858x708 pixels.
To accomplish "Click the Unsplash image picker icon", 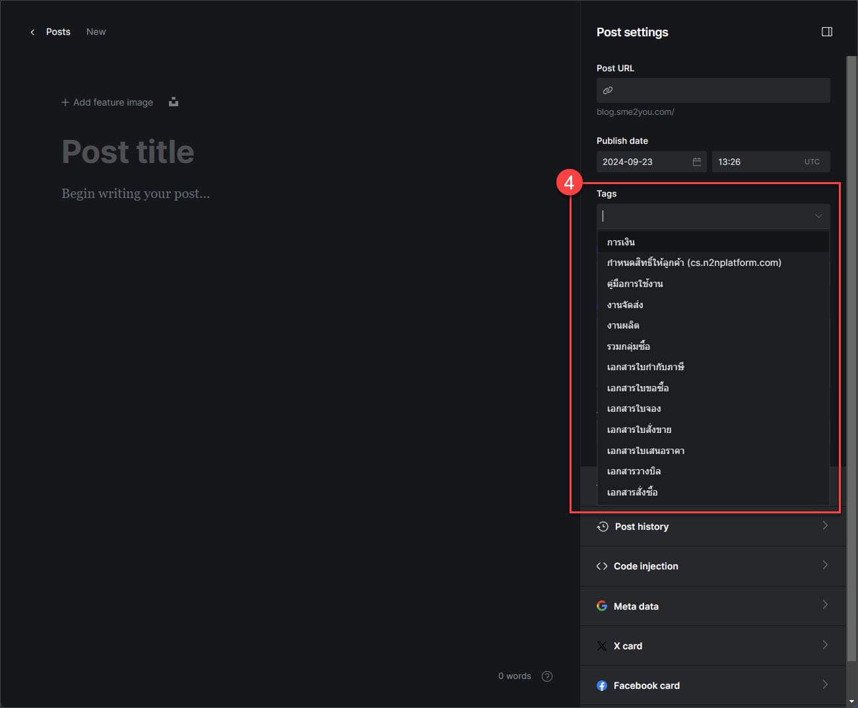I will pyautogui.click(x=174, y=102).
